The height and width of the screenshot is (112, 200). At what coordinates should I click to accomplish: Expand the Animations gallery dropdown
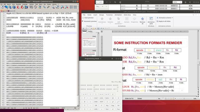coord(102,24)
